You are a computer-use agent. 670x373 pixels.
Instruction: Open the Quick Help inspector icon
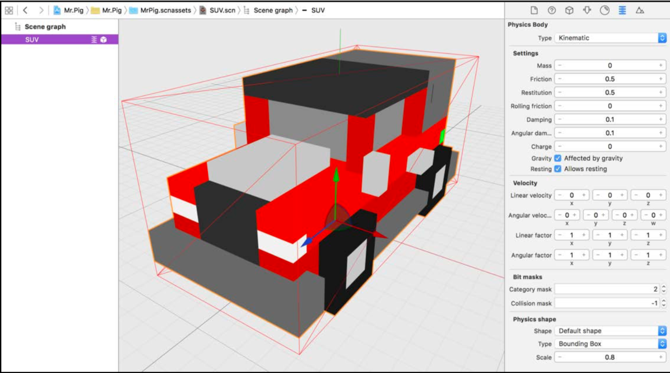(x=552, y=10)
